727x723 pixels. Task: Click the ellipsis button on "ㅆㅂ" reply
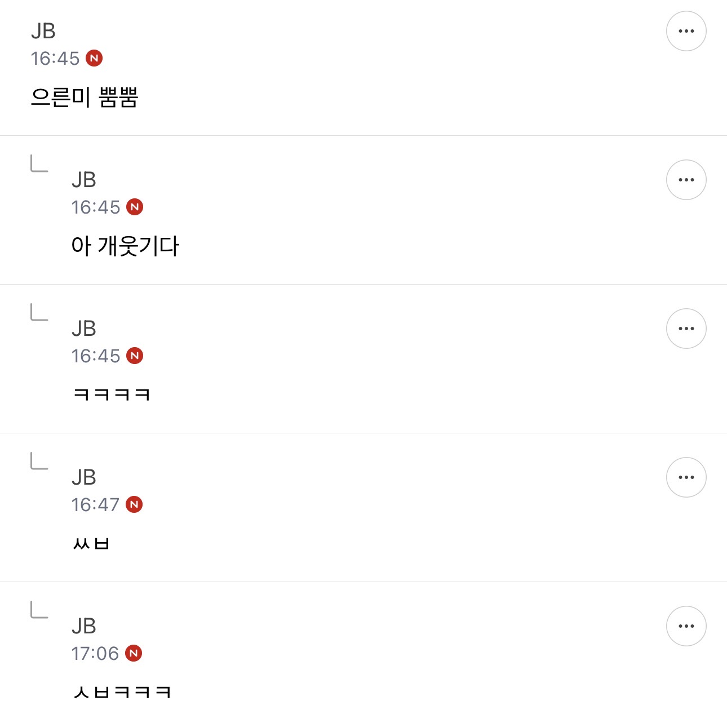(686, 477)
